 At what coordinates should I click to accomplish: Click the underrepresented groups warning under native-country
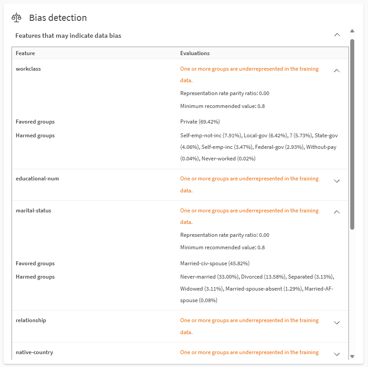coord(249,352)
